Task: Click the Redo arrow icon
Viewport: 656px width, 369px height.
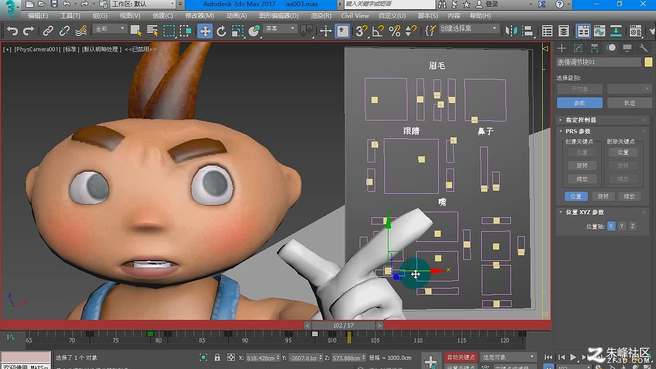Action: click(29, 31)
